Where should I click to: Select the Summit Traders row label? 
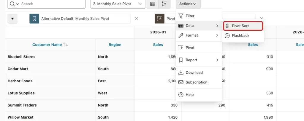point(22,105)
